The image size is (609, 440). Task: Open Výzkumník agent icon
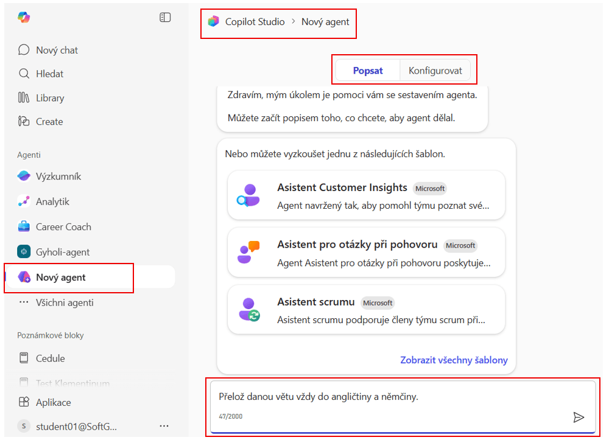(24, 176)
